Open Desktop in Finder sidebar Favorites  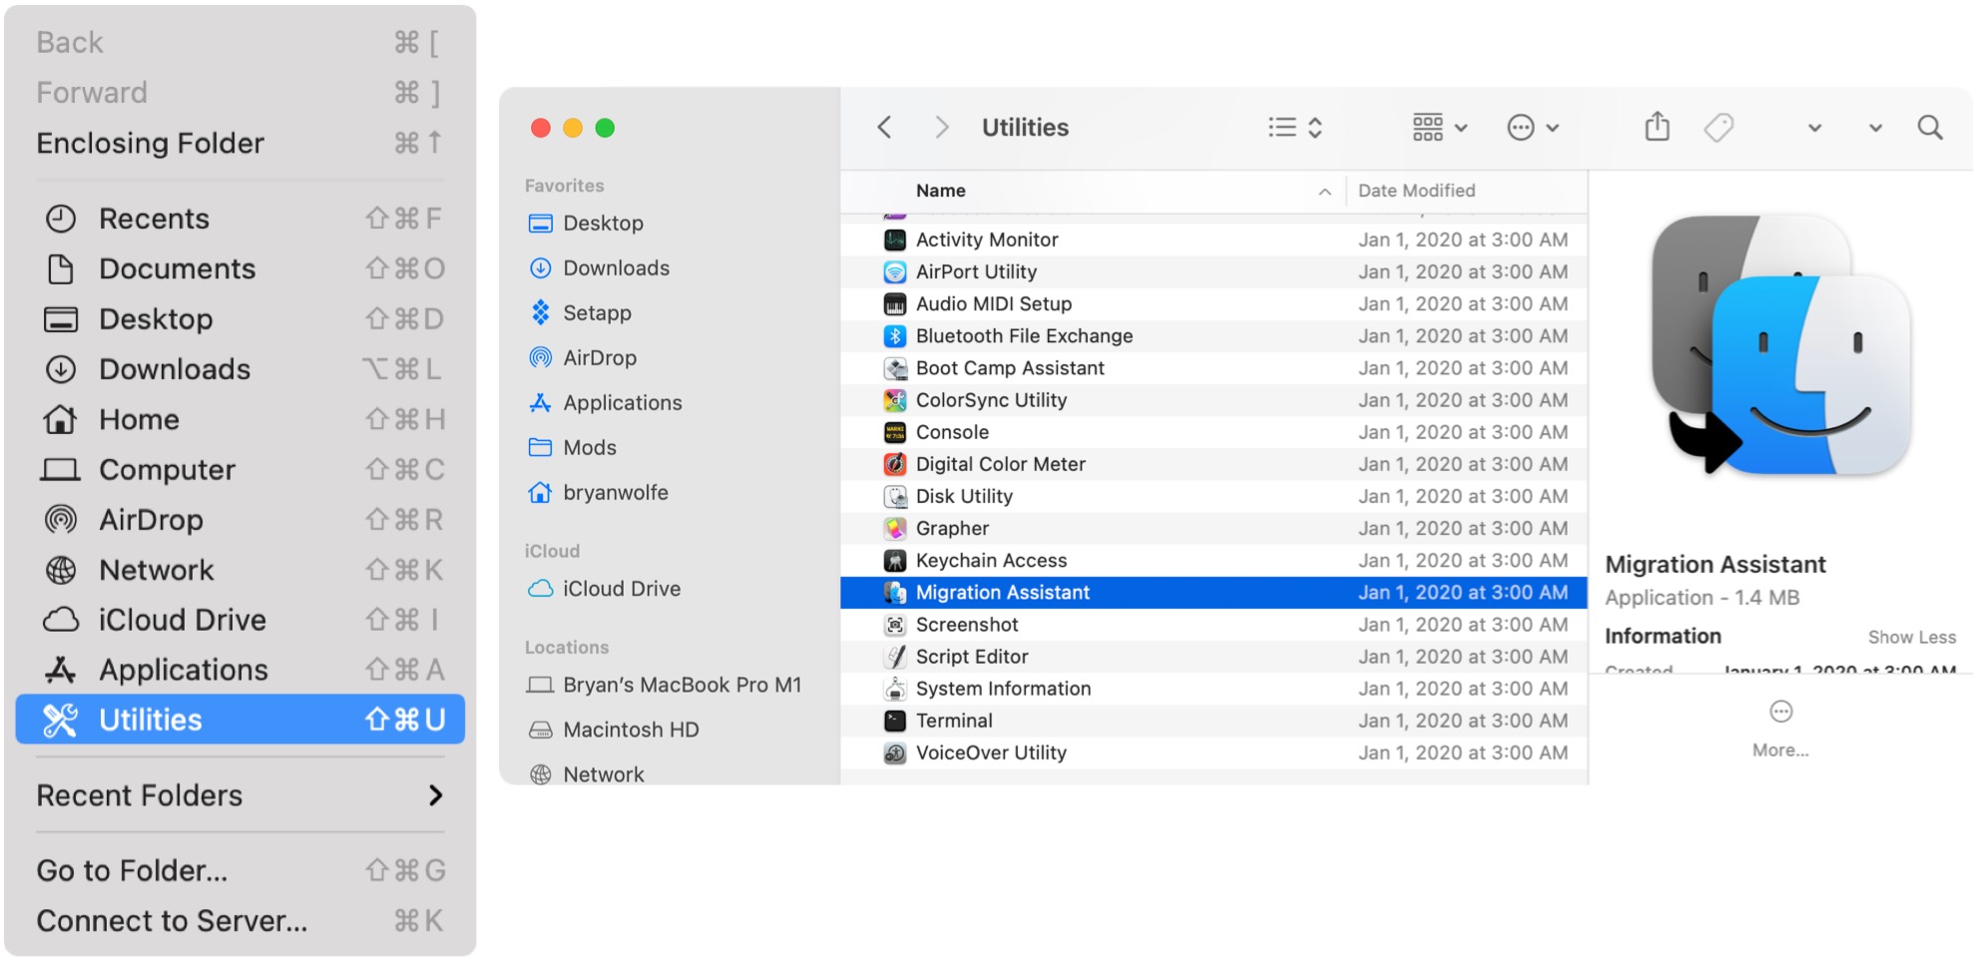click(603, 224)
